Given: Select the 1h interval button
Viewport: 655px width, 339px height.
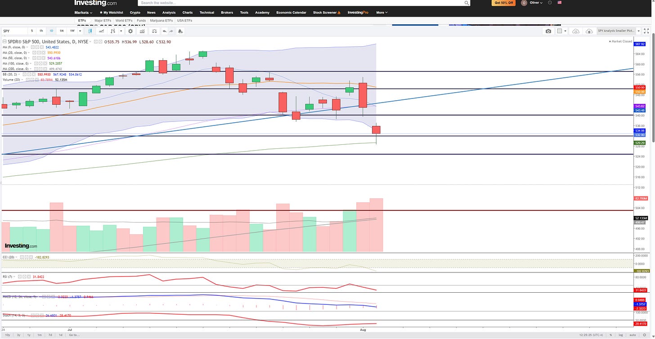Looking at the screenshot, I should 41,31.
